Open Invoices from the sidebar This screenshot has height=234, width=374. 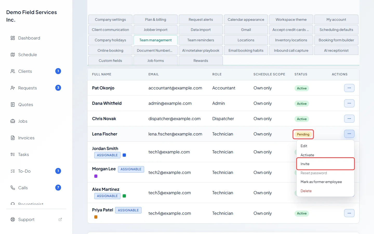36,138
